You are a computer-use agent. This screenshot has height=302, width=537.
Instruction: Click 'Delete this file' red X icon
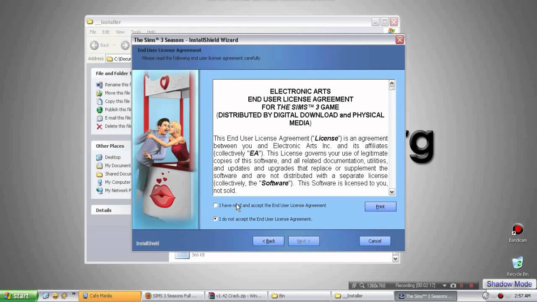[x=99, y=126]
